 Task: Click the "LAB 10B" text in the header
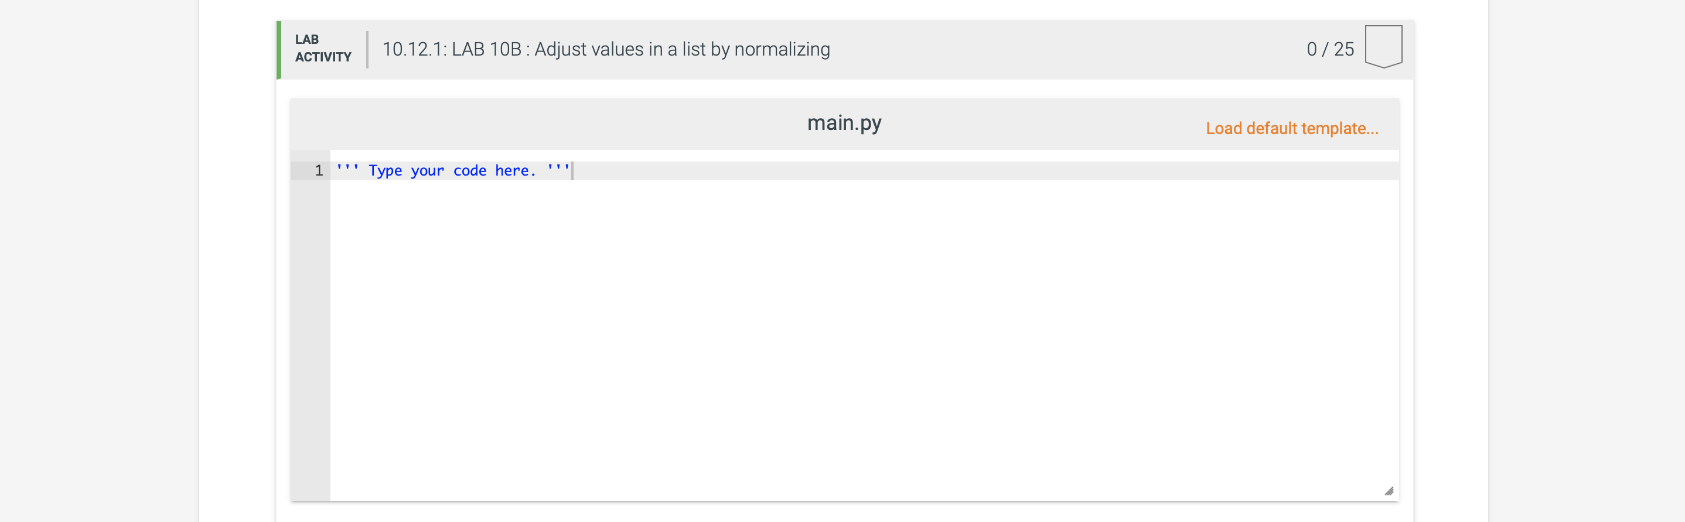(x=486, y=50)
